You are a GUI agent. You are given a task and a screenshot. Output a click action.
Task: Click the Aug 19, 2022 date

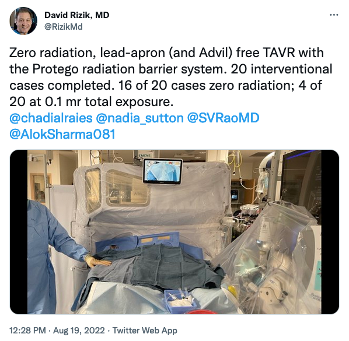(x=79, y=331)
